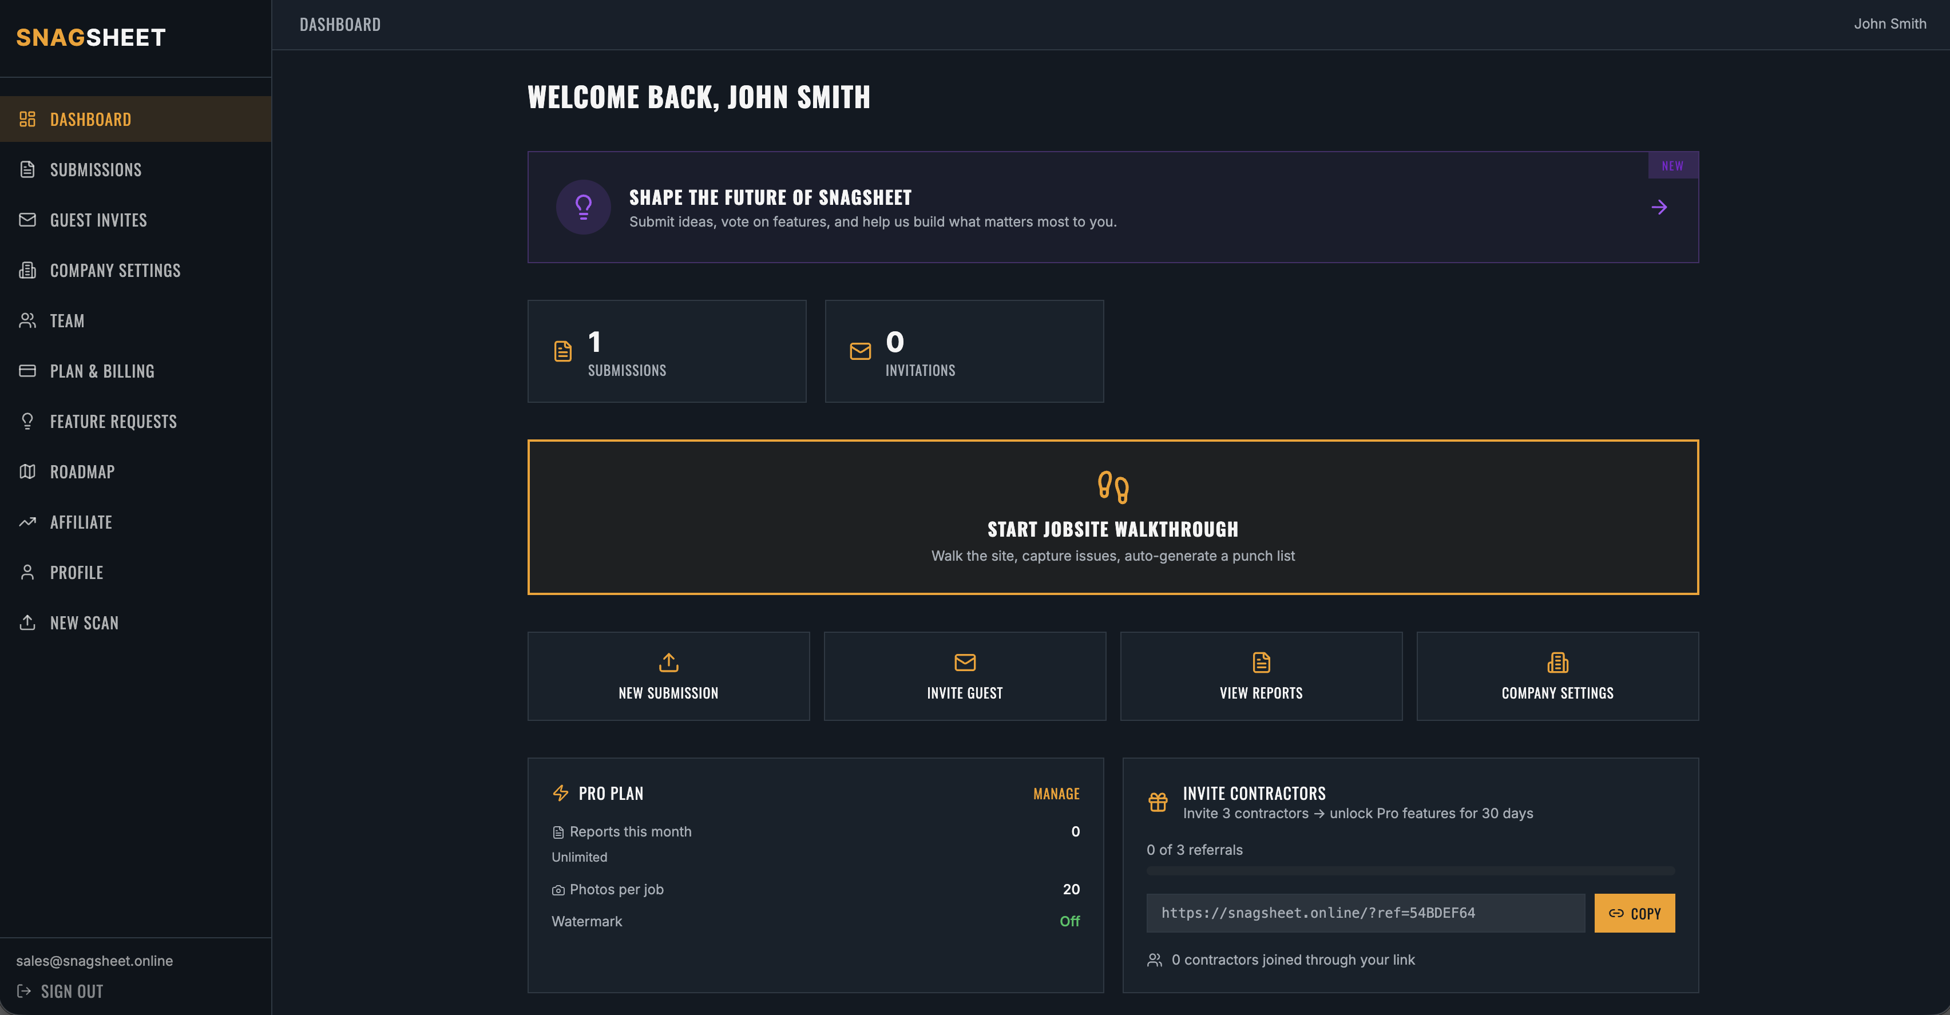Click the Copy referral link button
The image size is (1950, 1015).
click(x=1634, y=913)
